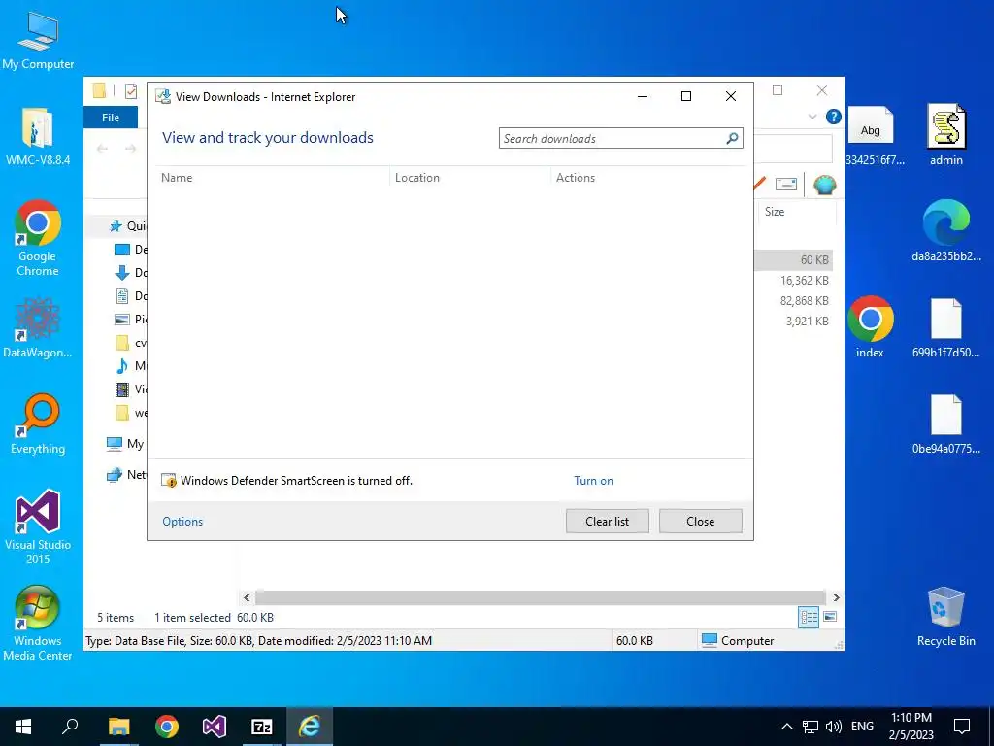Switch Explorer to large thumbnails view layout
Screen dimensions: 994x746
(830, 617)
